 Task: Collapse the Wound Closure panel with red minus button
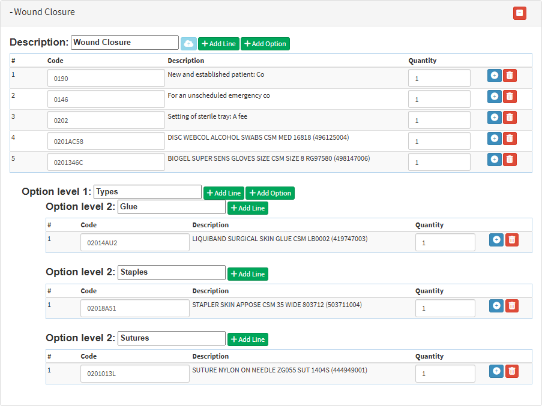click(x=519, y=13)
